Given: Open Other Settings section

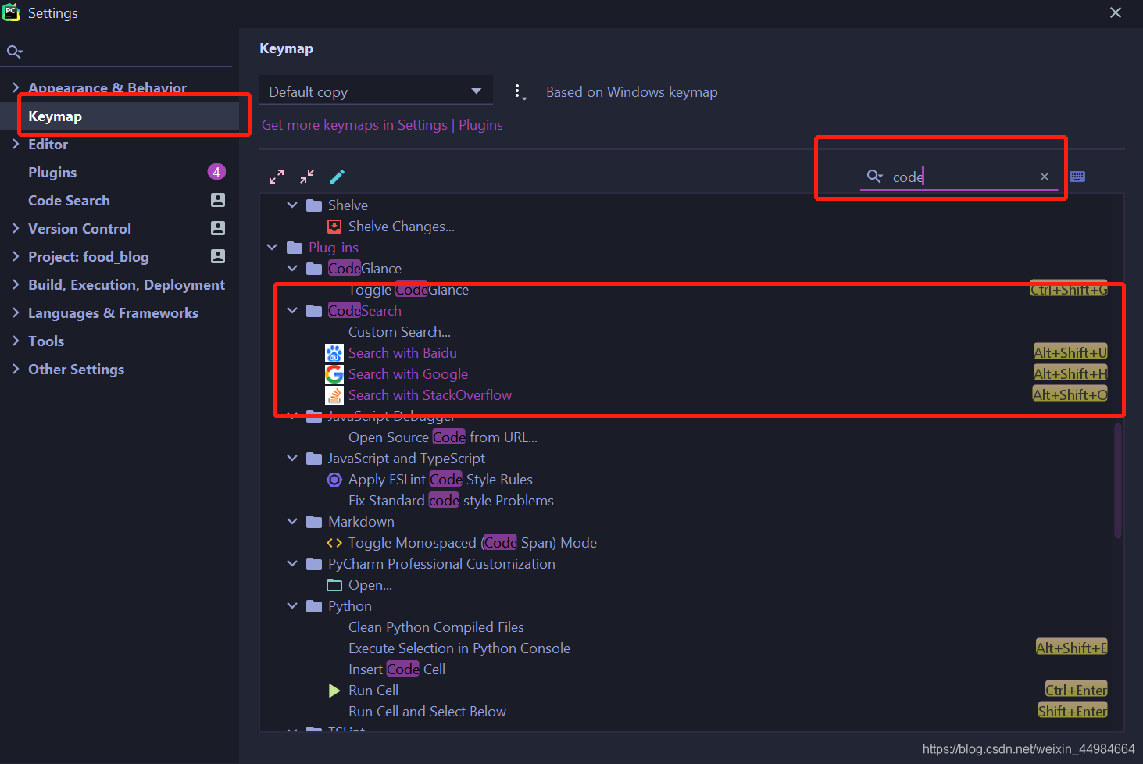Looking at the screenshot, I should (76, 369).
